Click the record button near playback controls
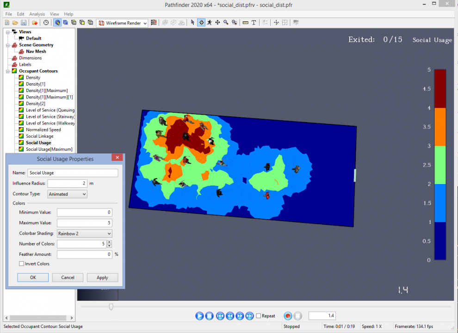Screen dimensions: 458x333 coord(287,315)
